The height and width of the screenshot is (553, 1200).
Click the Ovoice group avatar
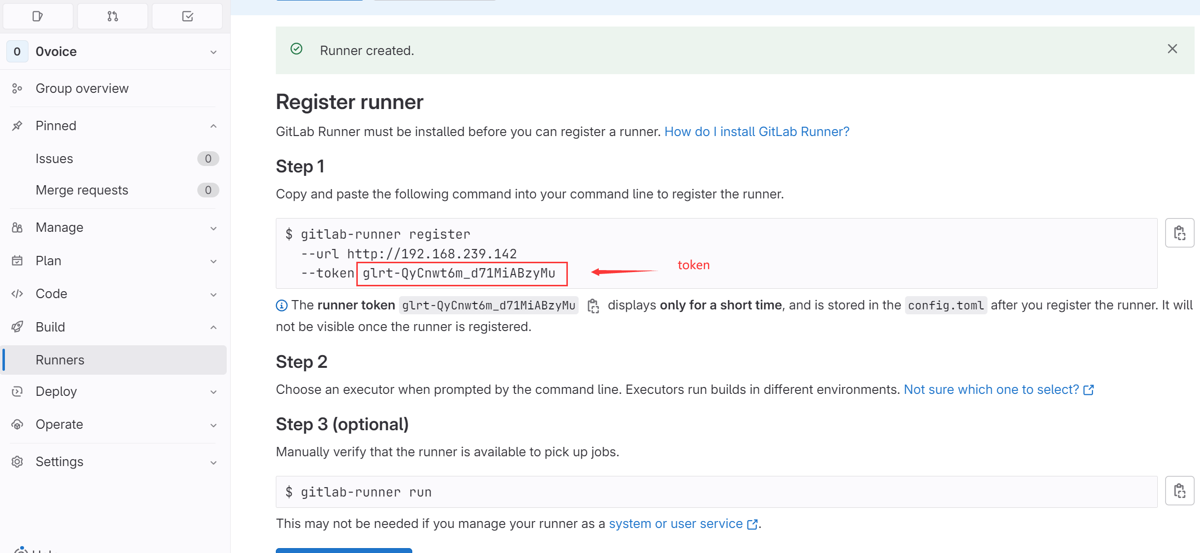pyautogui.click(x=17, y=52)
